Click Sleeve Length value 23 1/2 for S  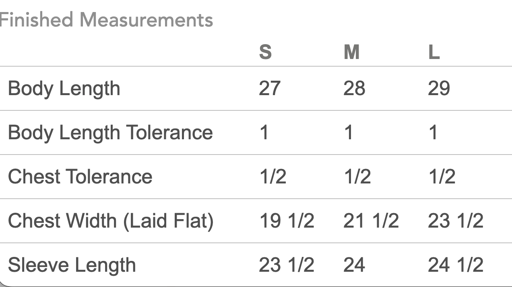tap(287, 265)
